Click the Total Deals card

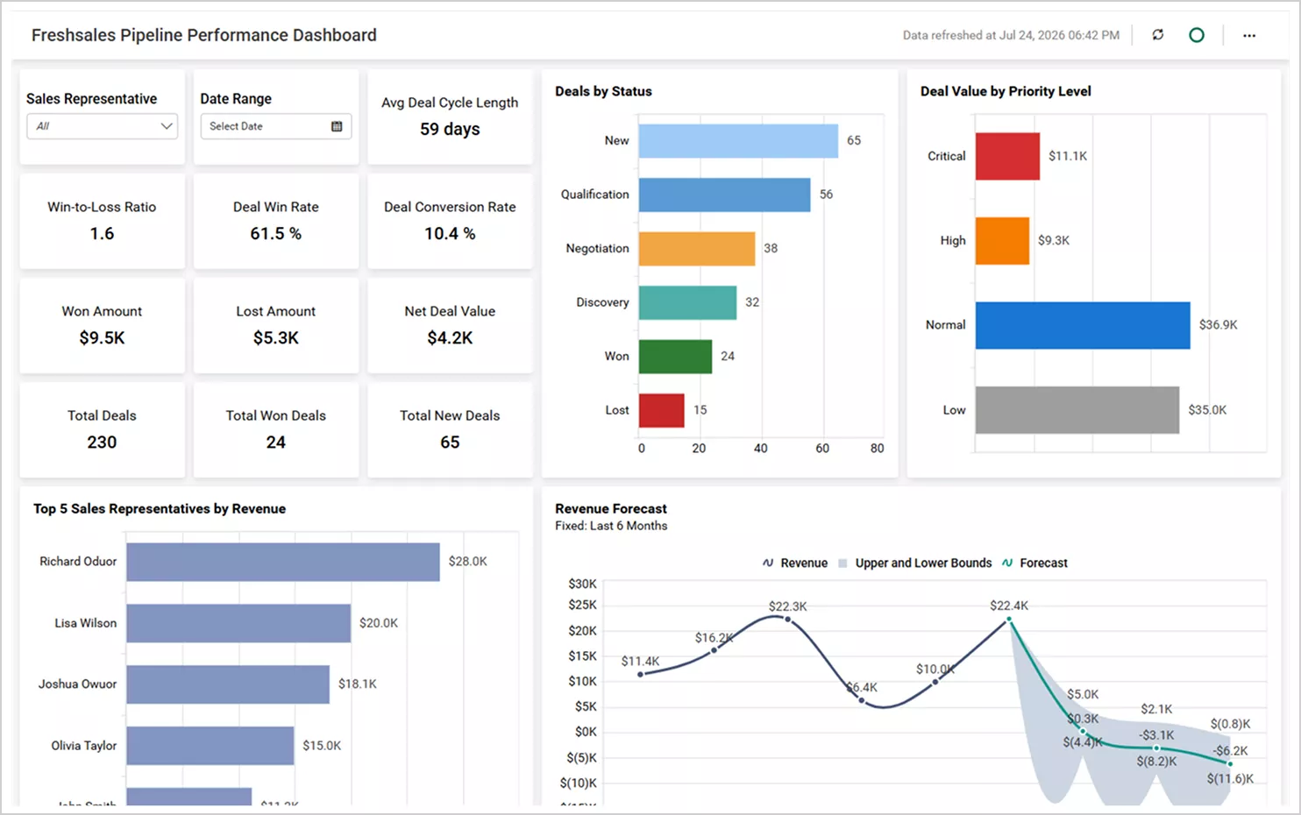102,429
